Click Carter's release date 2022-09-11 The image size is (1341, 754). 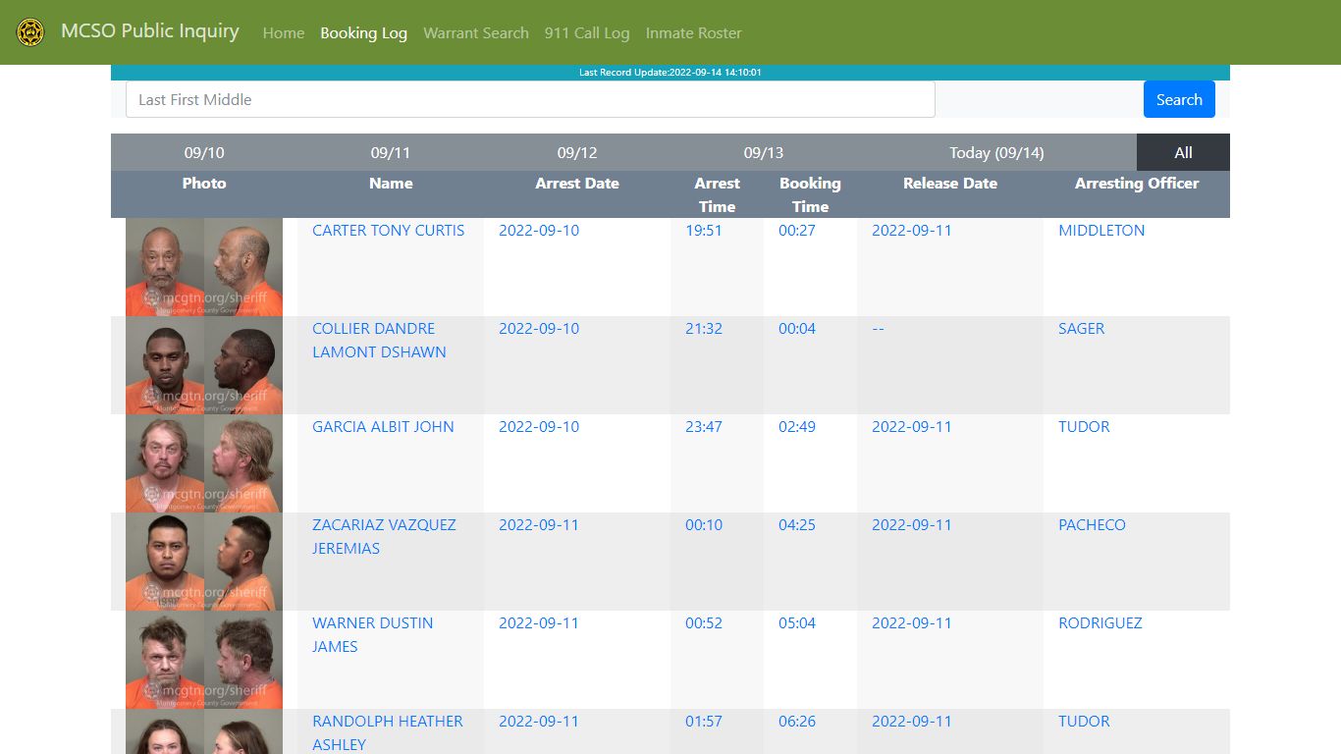pyautogui.click(x=912, y=230)
